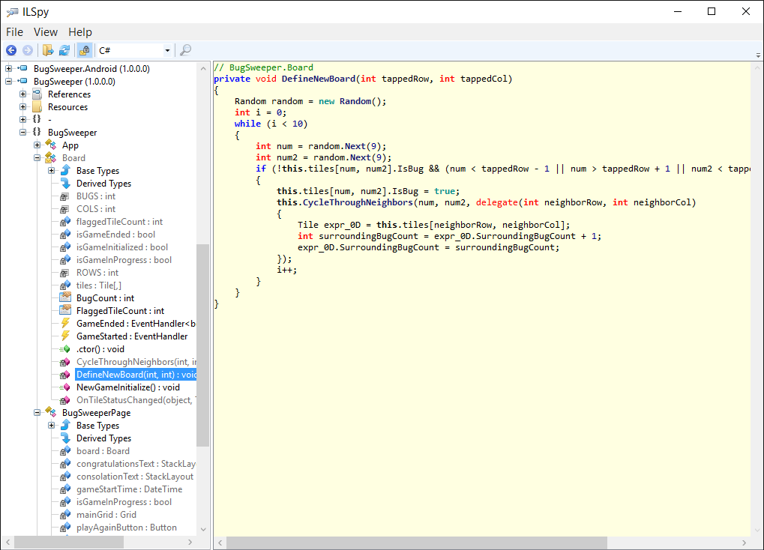Select isGameInitialized : bool field

(x=121, y=247)
